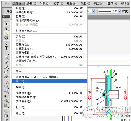131x121 pixels.
Task: Select the black arrow Selection tool
Action: click(6, 24)
